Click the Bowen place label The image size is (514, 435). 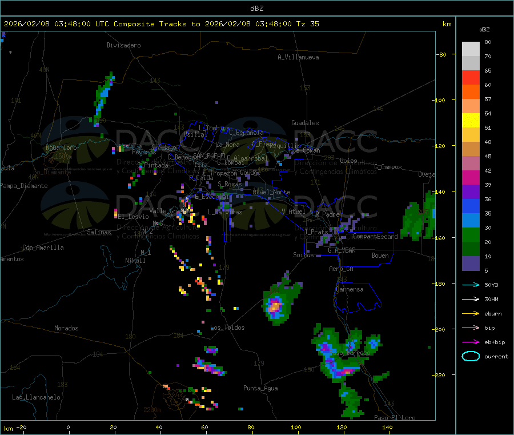(x=380, y=256)
